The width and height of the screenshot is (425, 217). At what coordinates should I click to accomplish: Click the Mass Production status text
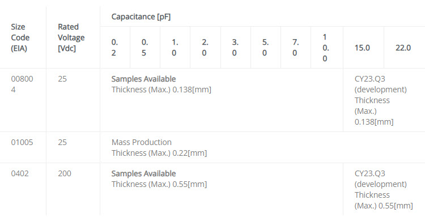(x=142, y=142)
